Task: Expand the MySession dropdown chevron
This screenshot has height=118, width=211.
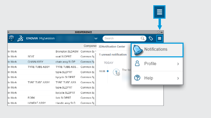Action: click(x=96, y=39)
